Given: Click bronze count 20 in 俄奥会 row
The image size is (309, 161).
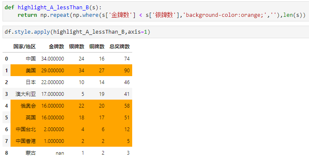Looking at the screenshot, I should click(102, 106).
